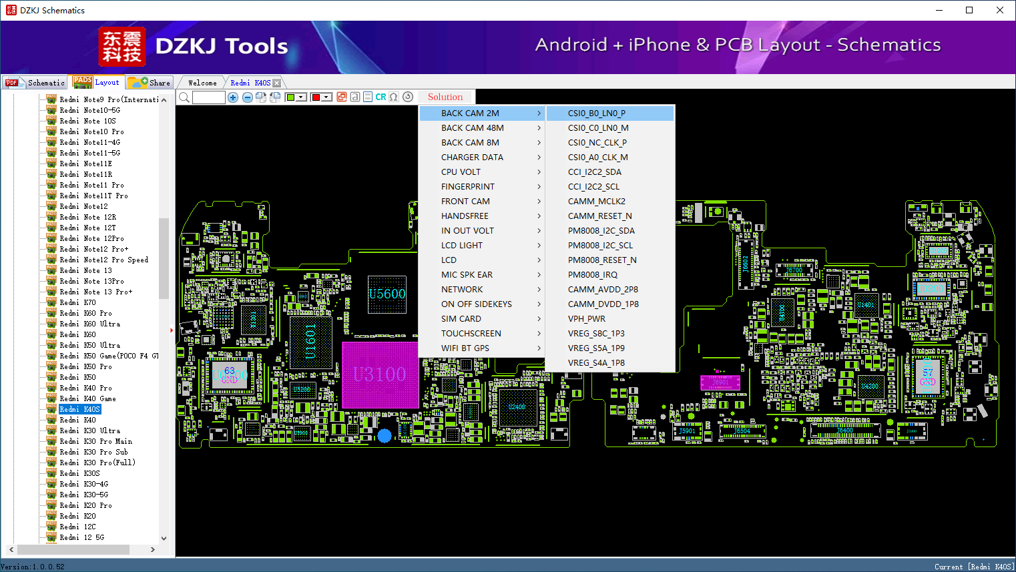Click the CR toolbar icon
1016x572 pixels.
point(380,97)
